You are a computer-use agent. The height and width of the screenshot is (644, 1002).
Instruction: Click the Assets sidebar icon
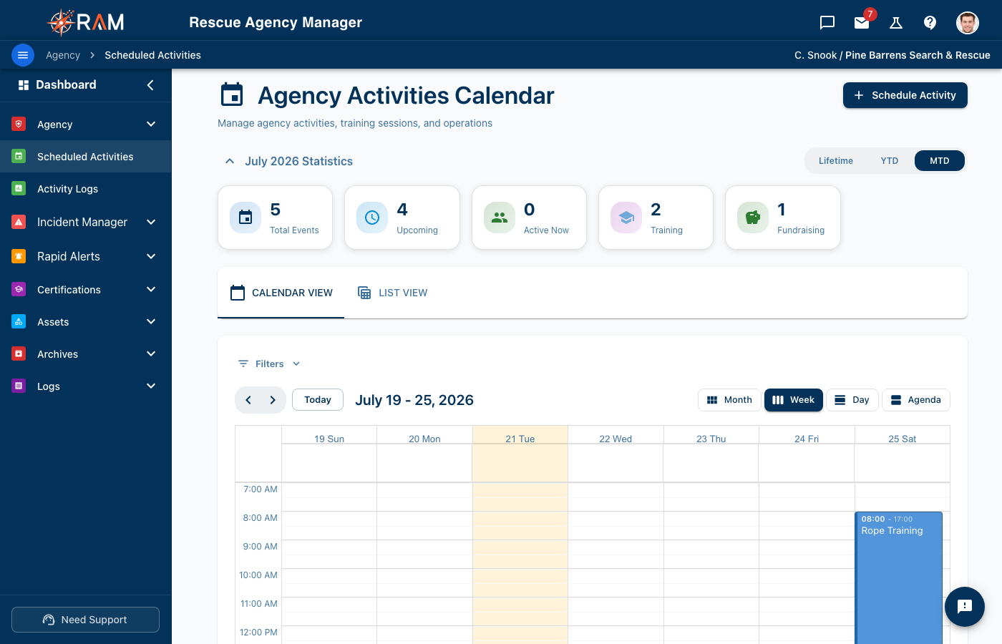point(19,321)
